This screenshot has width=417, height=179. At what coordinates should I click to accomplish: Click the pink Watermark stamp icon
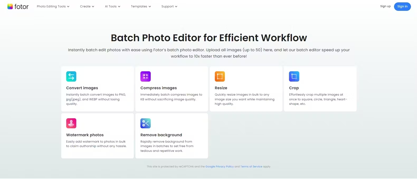click(x=71, y=123)
